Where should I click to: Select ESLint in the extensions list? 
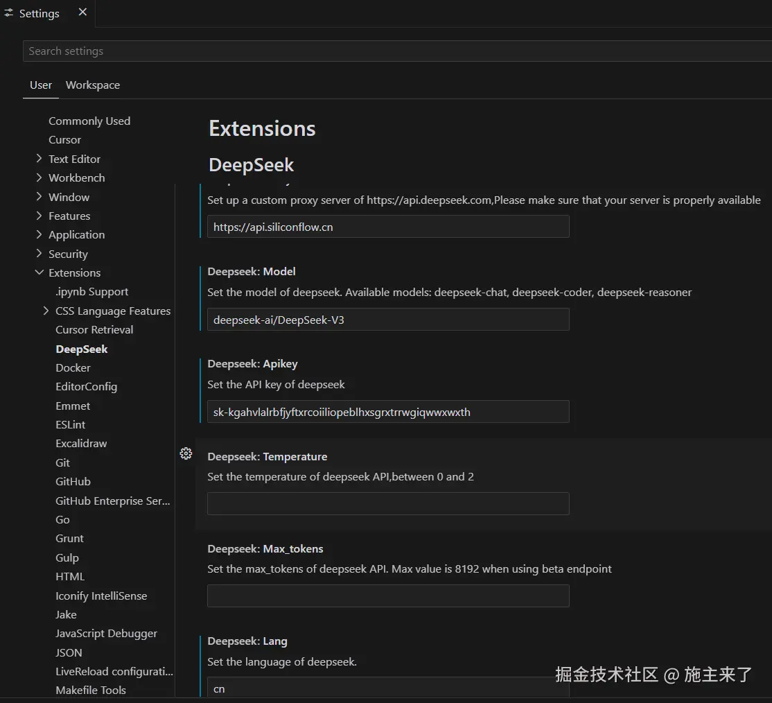[71, 424]
